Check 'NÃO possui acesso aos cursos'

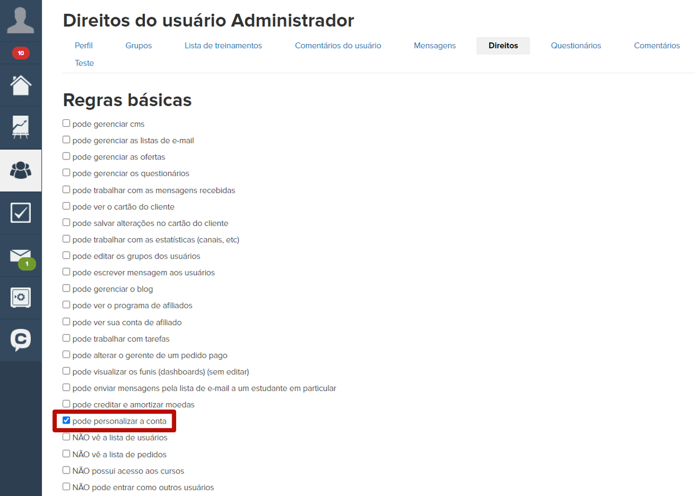click(67, 470)
